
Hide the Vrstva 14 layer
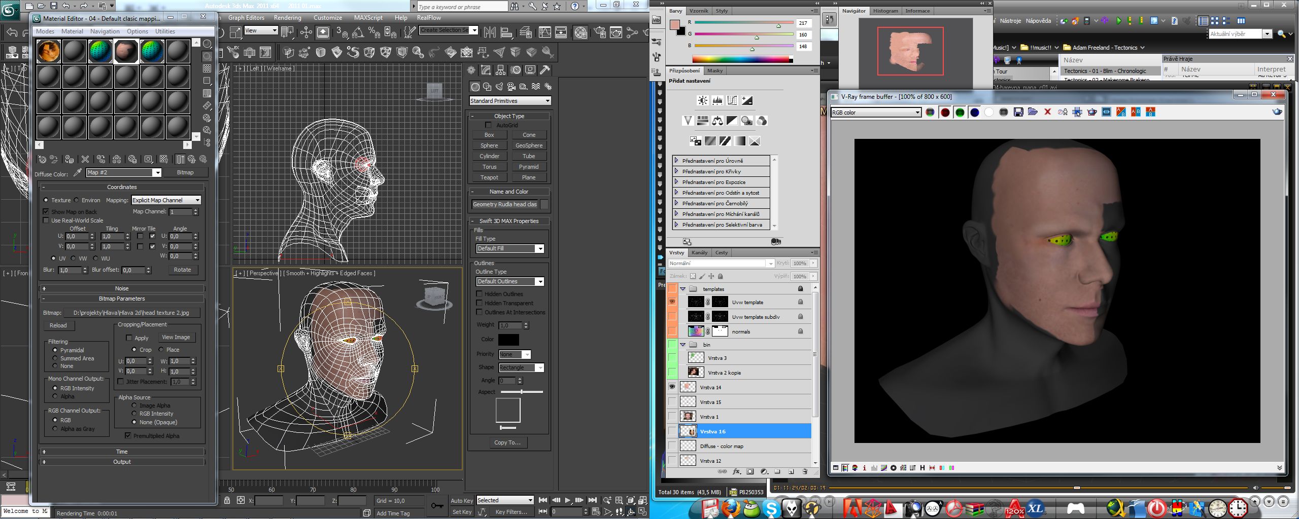point(672,387)
